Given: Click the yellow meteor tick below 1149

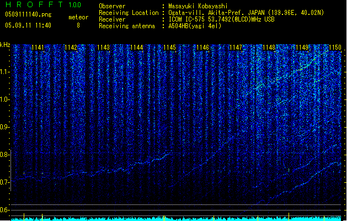Looking at the screenshot, I should point(289,217).
